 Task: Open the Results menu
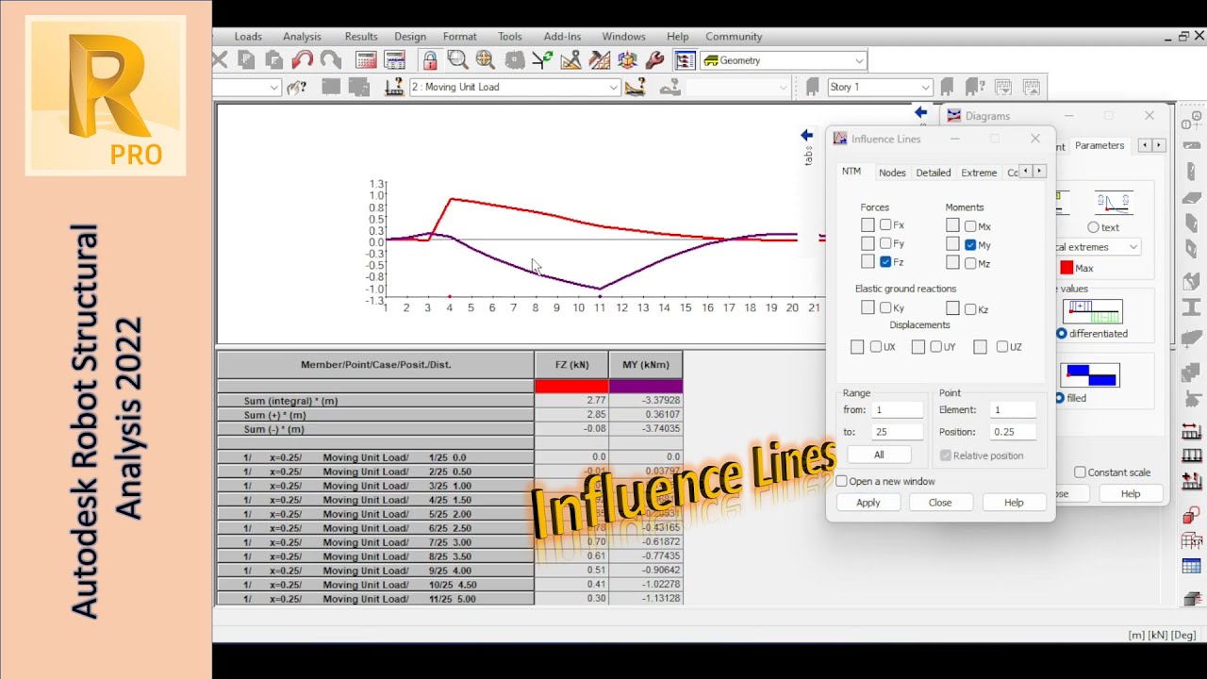[x=361, y=37]
